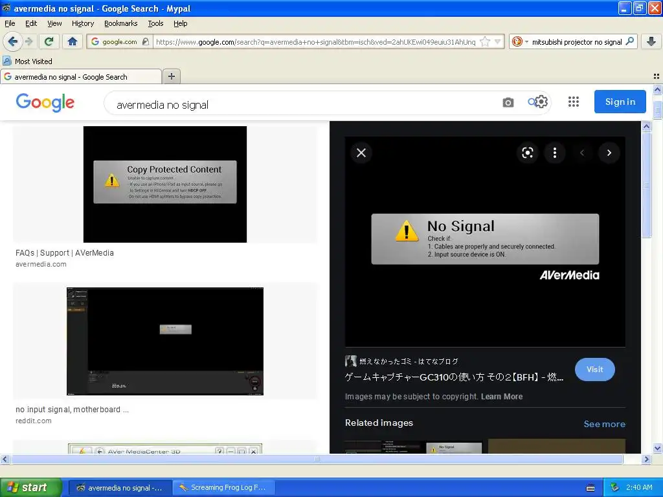Viewport: 663px width, 497px height.
Task: Open the search engine selector dropdown
Action: coord(520,41)
